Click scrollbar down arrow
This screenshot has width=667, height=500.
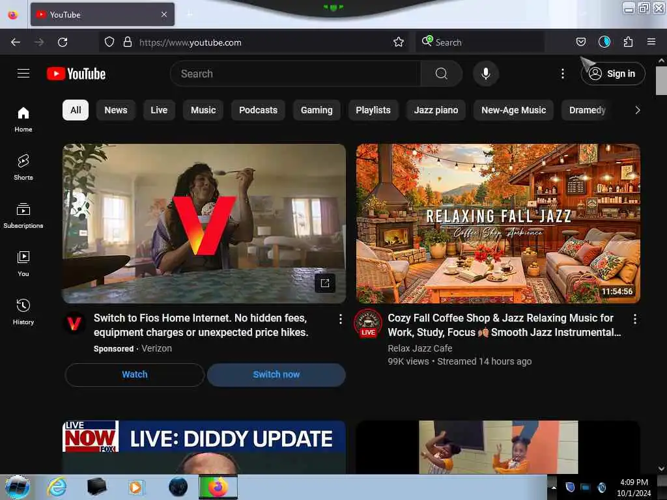pyautogui.click(x=661, y=469)
